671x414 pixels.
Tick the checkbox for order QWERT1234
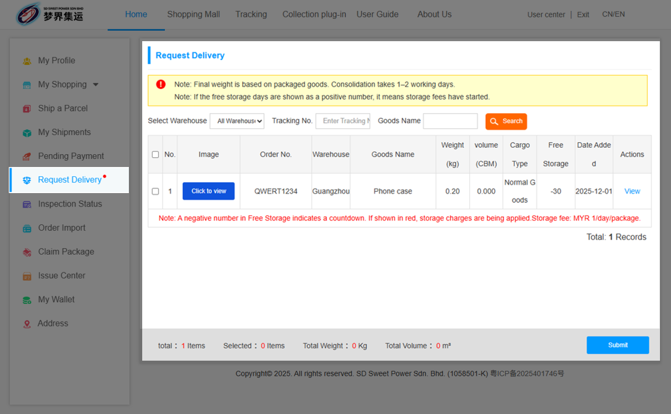[156, 191]
